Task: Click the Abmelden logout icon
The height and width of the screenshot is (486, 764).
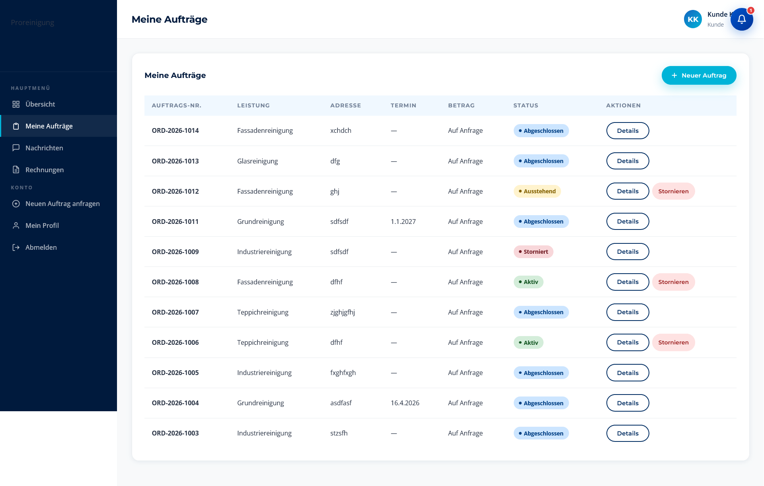Action: 16,247
